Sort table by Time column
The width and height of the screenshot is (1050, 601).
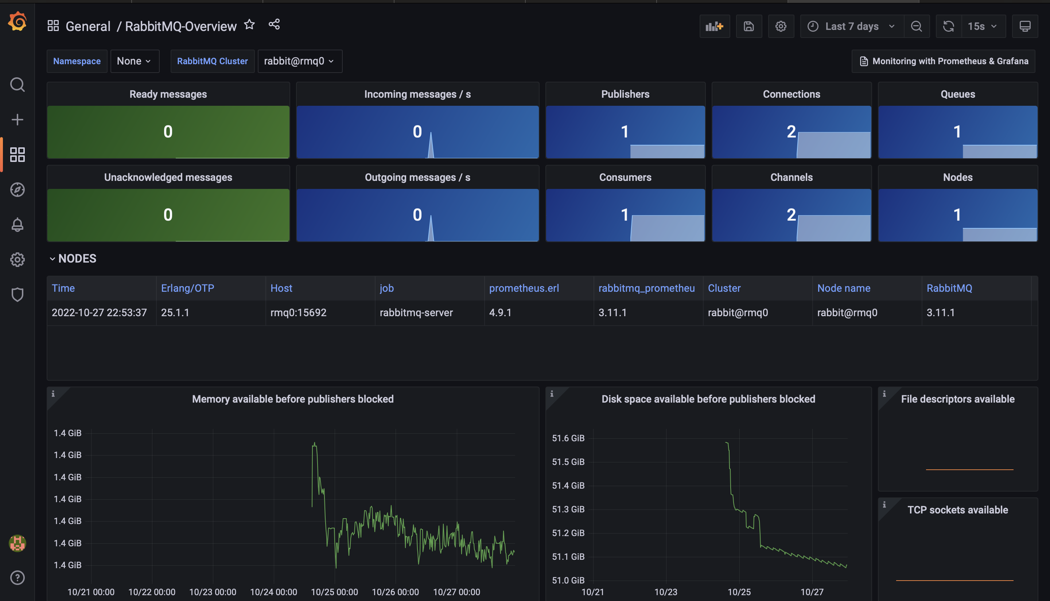pyautogui.click(x=63, y=288)
